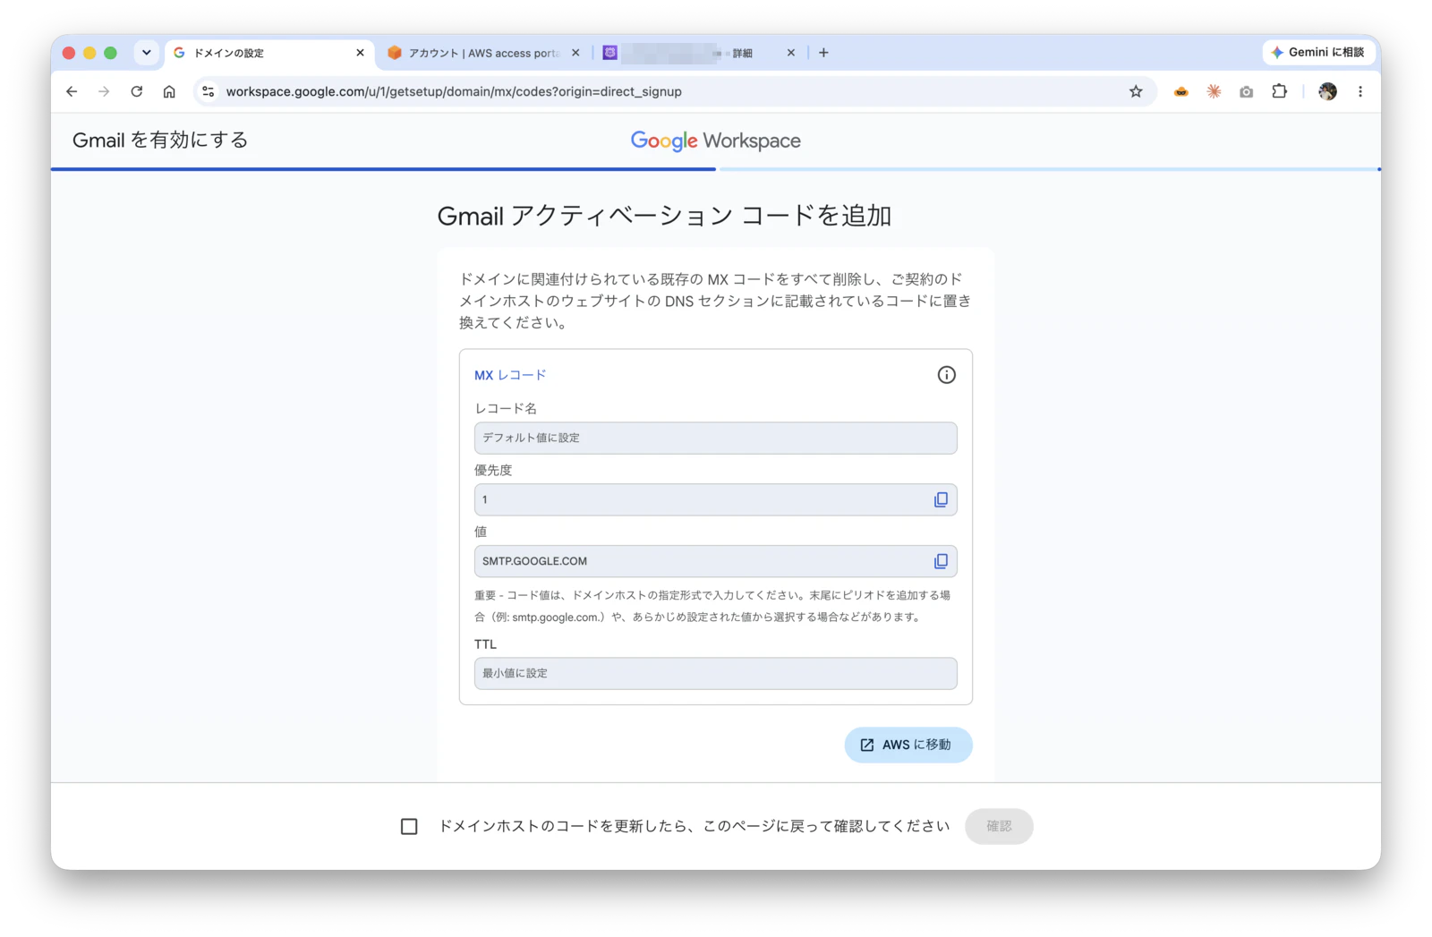
Task: Click the MX レコード heading
Action: point(510,375)
